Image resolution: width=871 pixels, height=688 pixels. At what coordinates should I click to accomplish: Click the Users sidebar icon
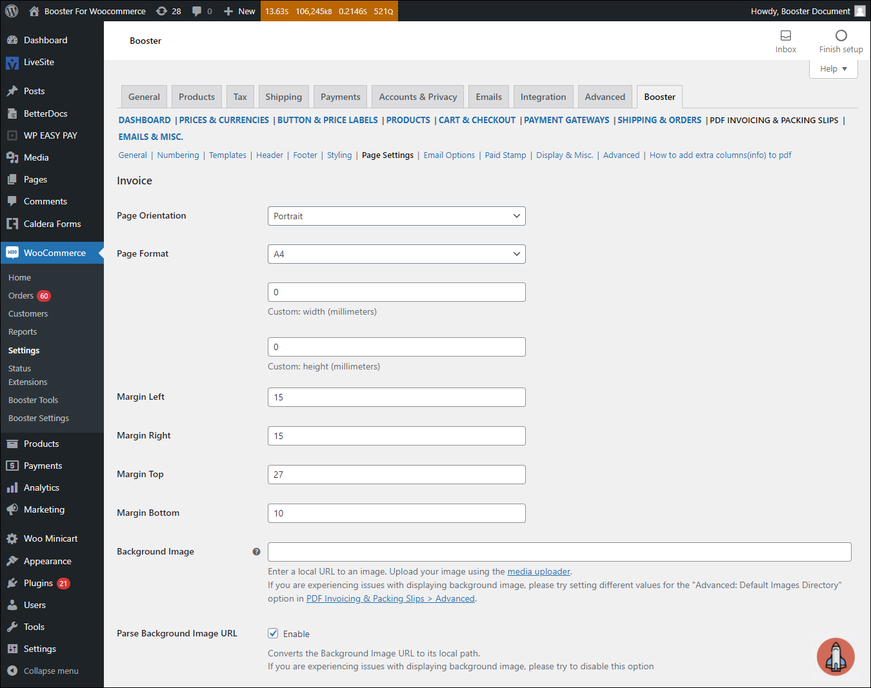12,605
